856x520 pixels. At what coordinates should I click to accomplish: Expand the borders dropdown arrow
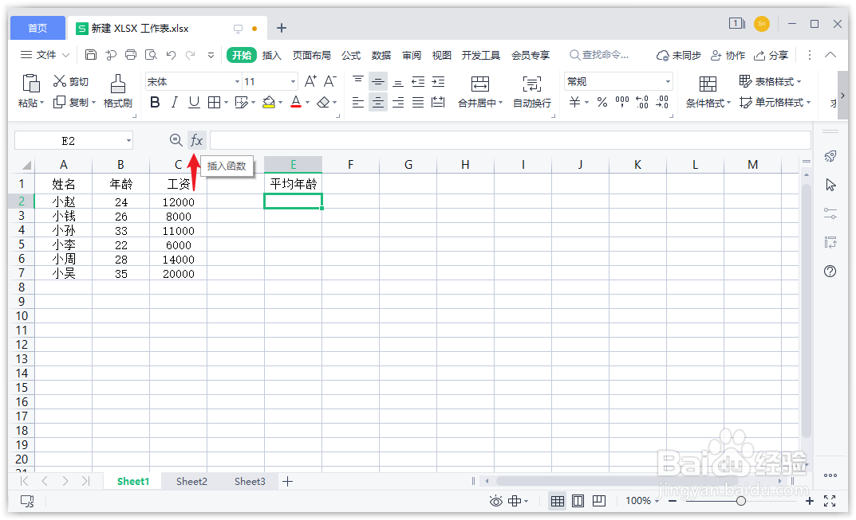tap(226, 103)
